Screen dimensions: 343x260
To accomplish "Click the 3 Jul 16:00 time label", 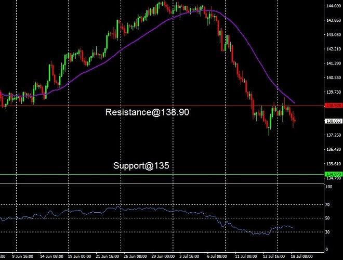I will [x=189, y=256].
